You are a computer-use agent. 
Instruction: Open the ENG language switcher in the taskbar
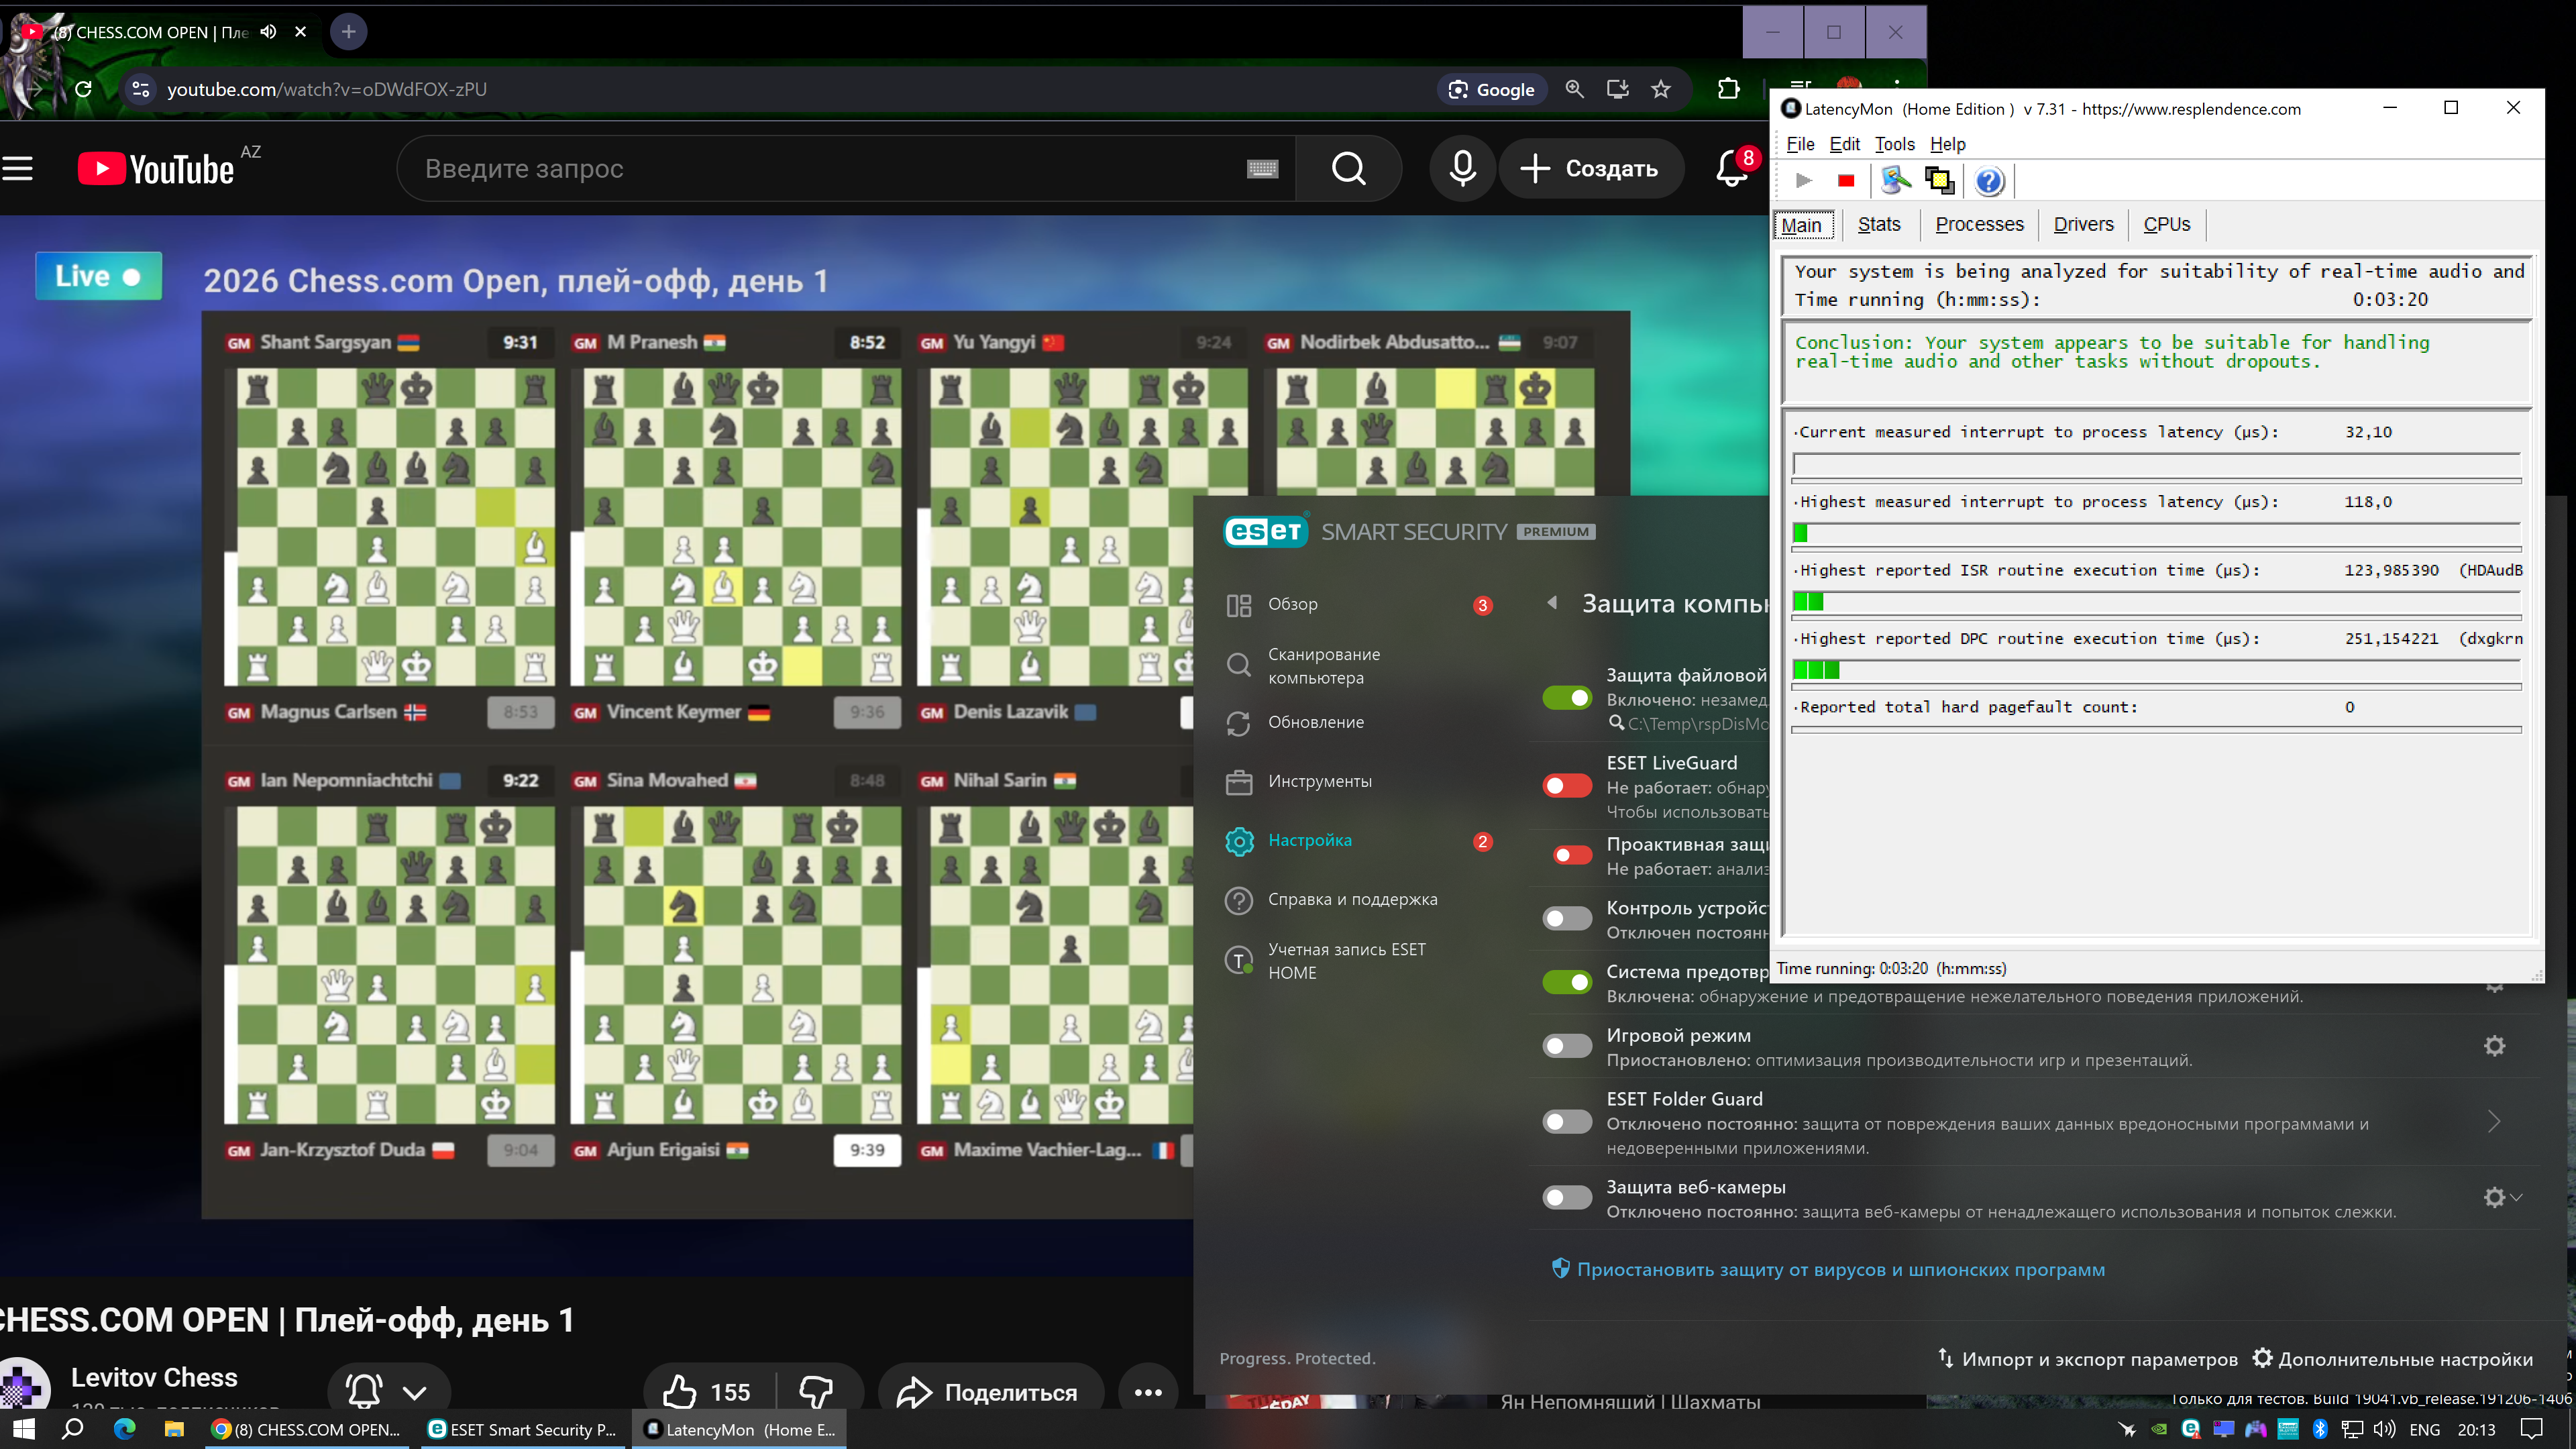[2425, 1430]
